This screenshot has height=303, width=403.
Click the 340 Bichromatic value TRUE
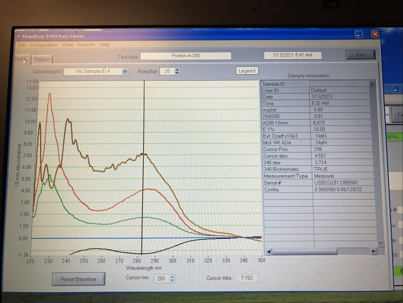(x=321, y=169)
